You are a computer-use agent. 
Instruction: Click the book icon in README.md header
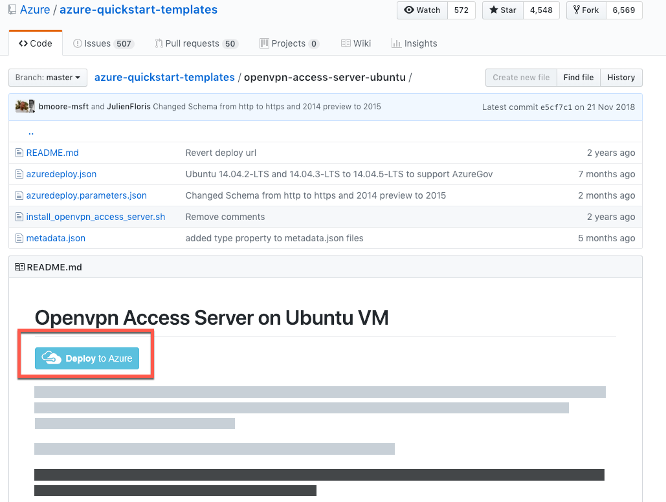pos(19,267)
